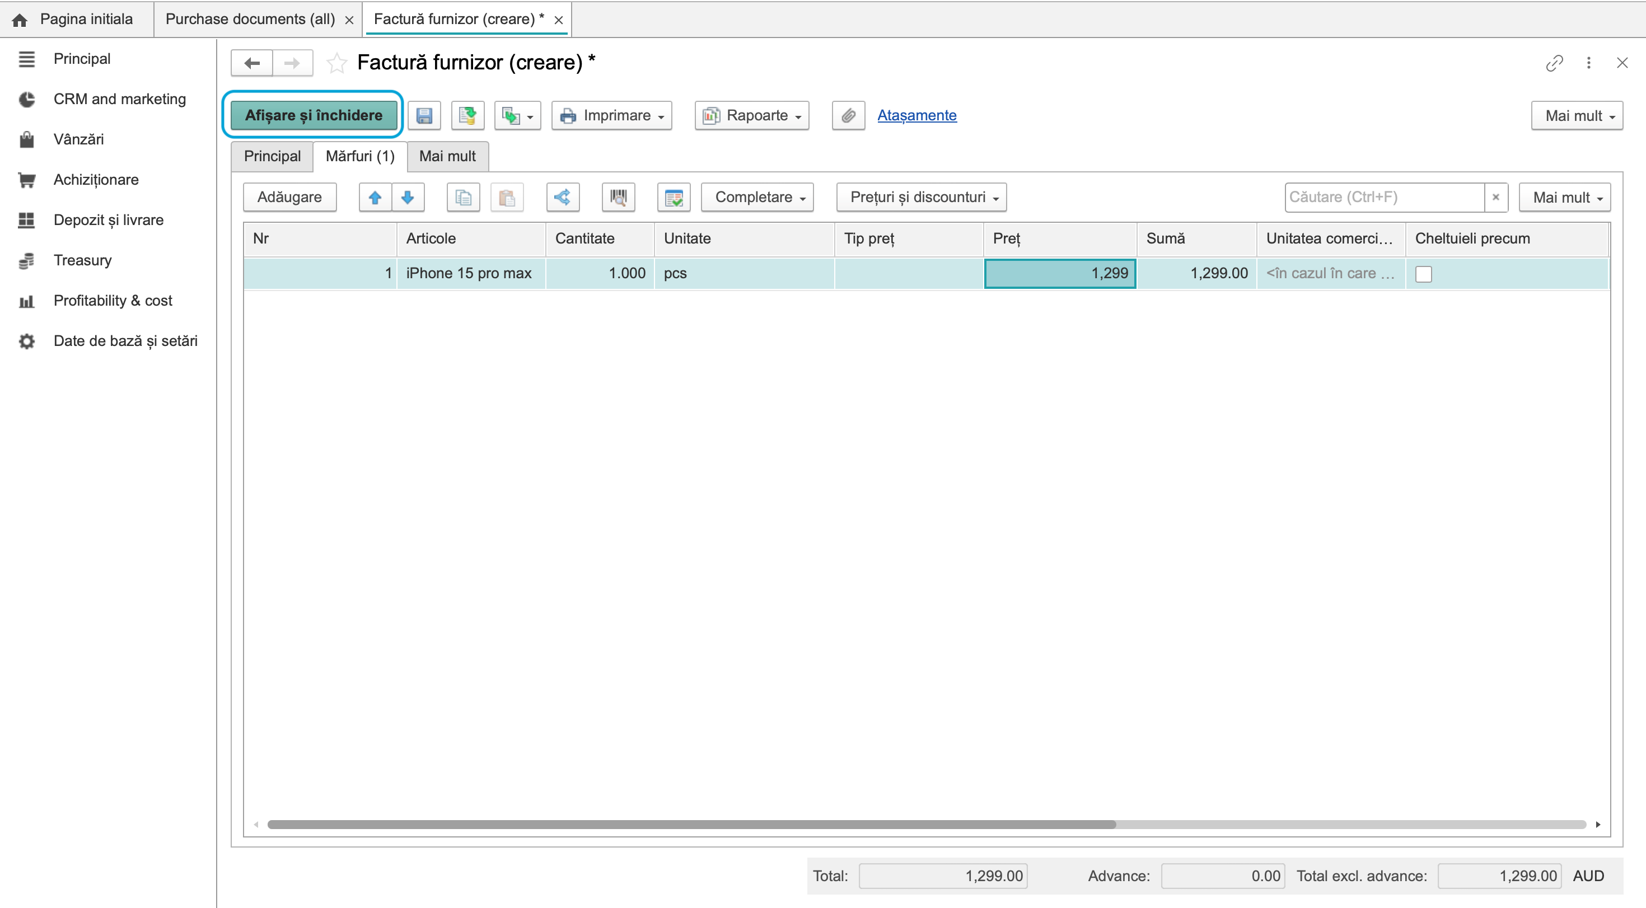
Task: Clear the search field with x
Action: (1496, 198)
